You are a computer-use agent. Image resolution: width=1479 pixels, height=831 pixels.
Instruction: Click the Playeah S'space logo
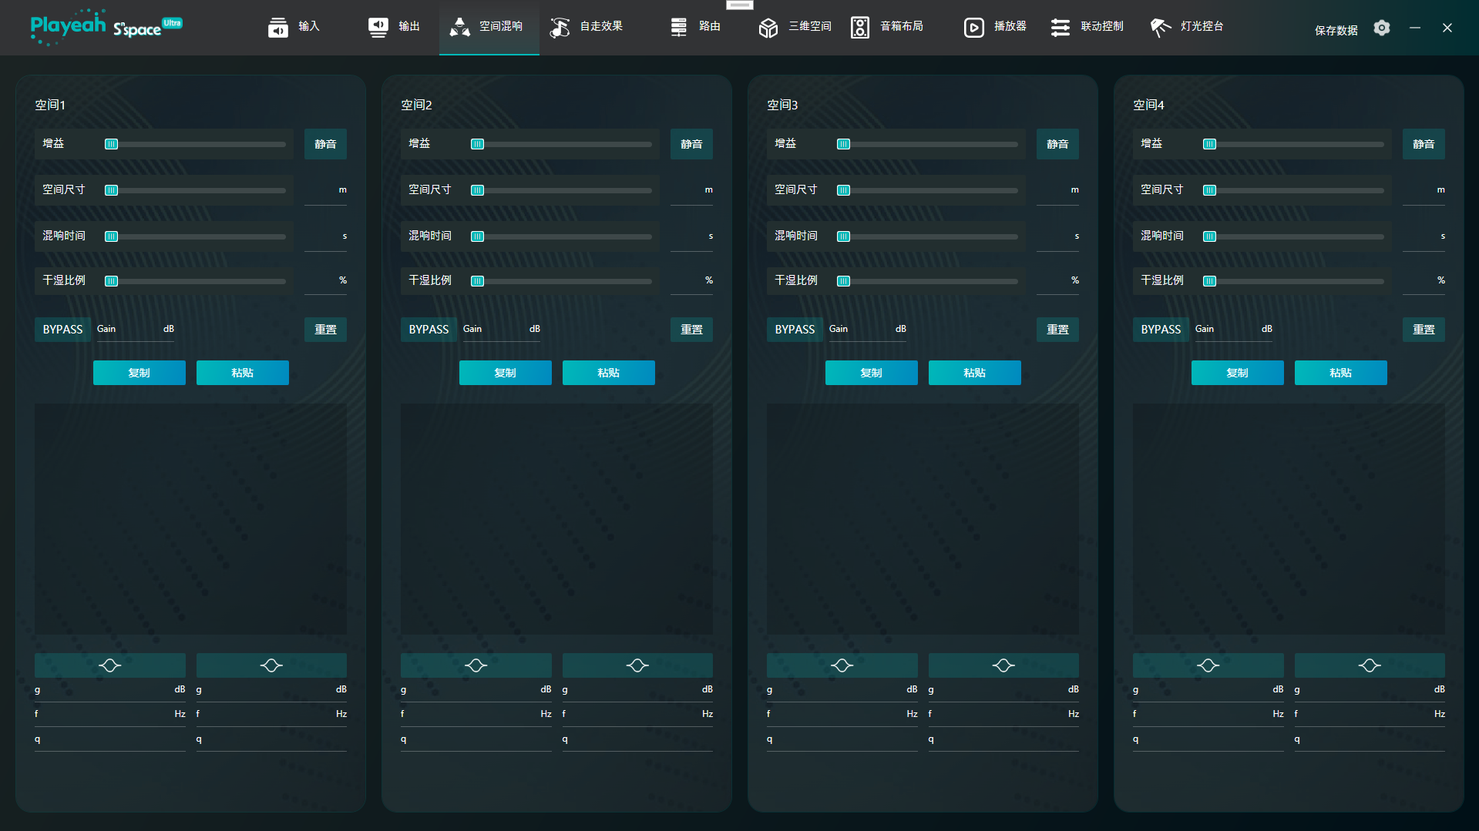[x=106, y=27]
